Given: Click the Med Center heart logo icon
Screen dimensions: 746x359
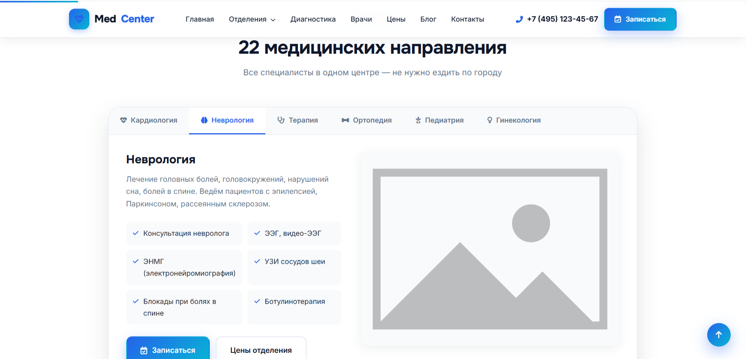Looking at the screenshot, I should pos(79,19).
